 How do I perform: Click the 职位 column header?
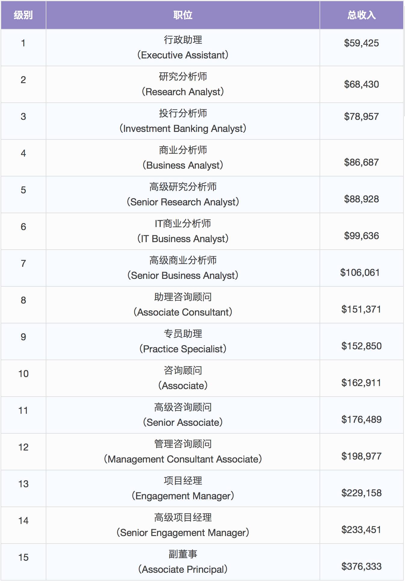click(x=183, y=15)
